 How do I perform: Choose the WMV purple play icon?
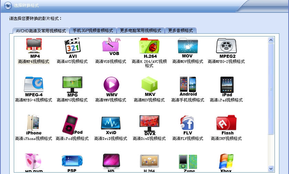pyautogui.click(x=111, y=87)
